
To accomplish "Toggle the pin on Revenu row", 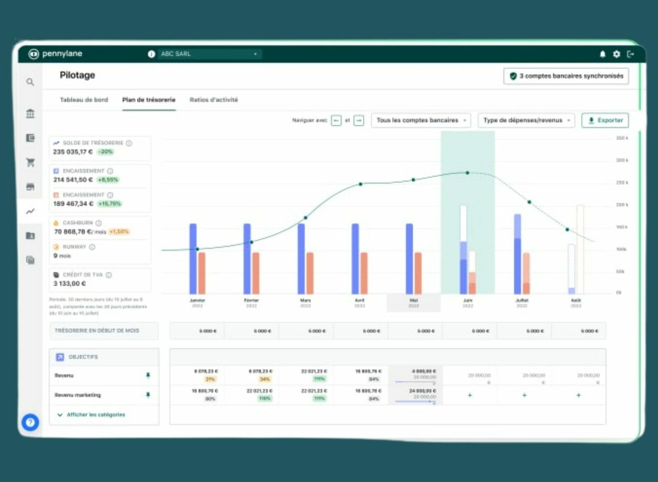I will [x=148, y=375].
